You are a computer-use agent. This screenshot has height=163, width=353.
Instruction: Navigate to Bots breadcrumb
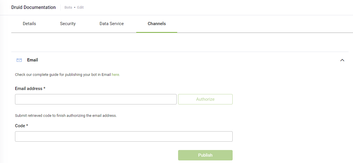click(x=68, y=8)
